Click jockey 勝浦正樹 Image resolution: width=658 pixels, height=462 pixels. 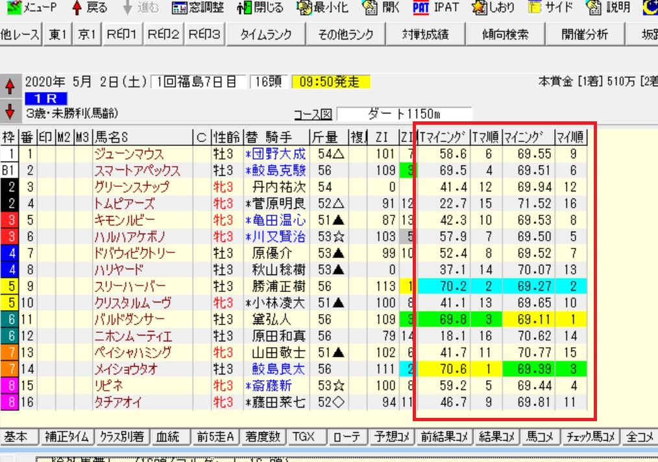(278, 286)
